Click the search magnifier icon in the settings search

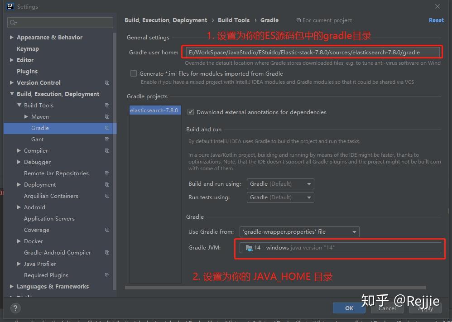13,23
